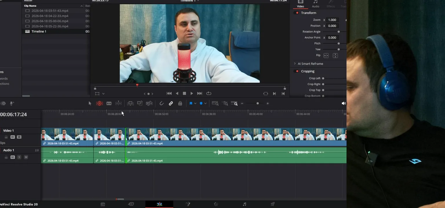445x208 pixels.
Task: Mute the Audio 1 track
Action: 26,157
